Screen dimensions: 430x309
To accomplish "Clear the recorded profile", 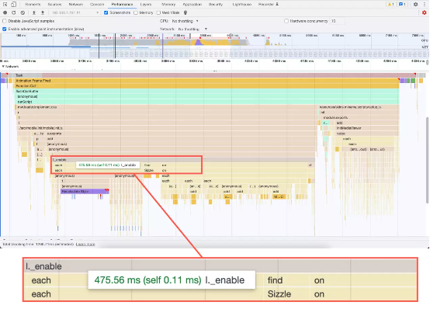I will point(23,12).
